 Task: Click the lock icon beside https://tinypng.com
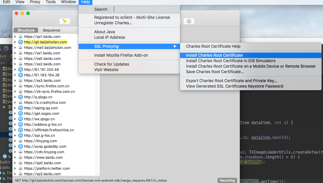21,141
